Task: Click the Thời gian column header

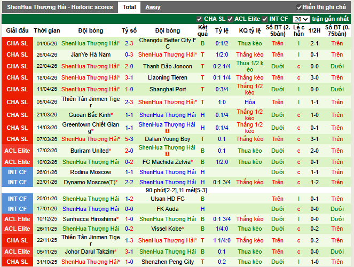Action: 47,30
